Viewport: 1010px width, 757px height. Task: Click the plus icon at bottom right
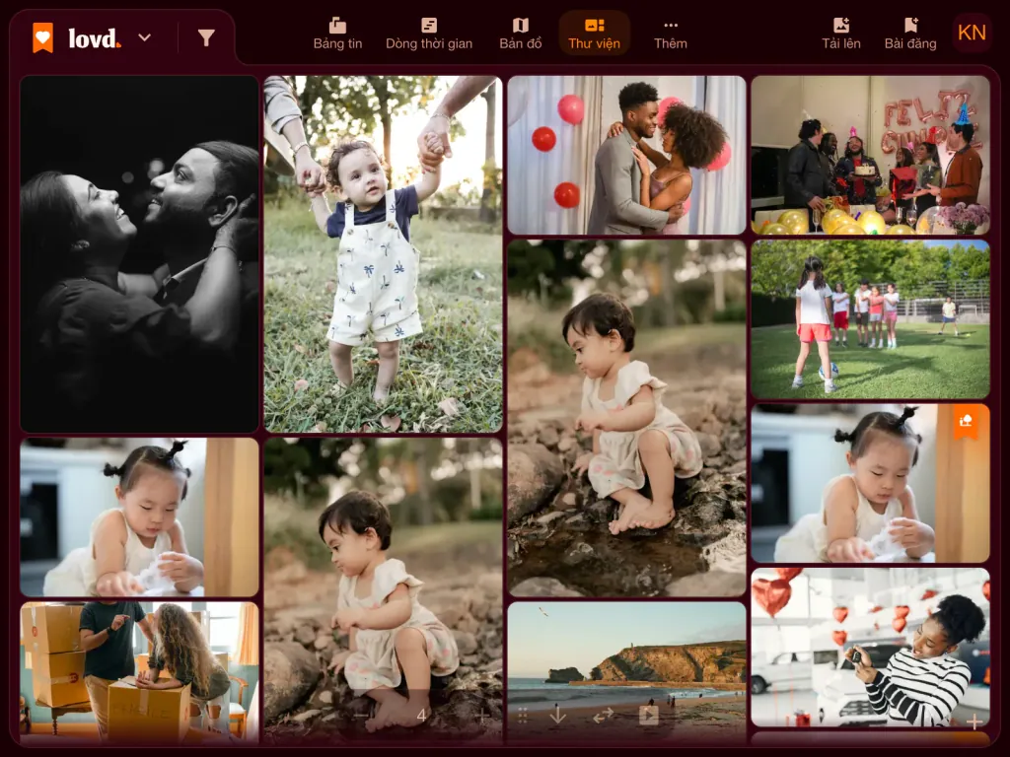974,722
